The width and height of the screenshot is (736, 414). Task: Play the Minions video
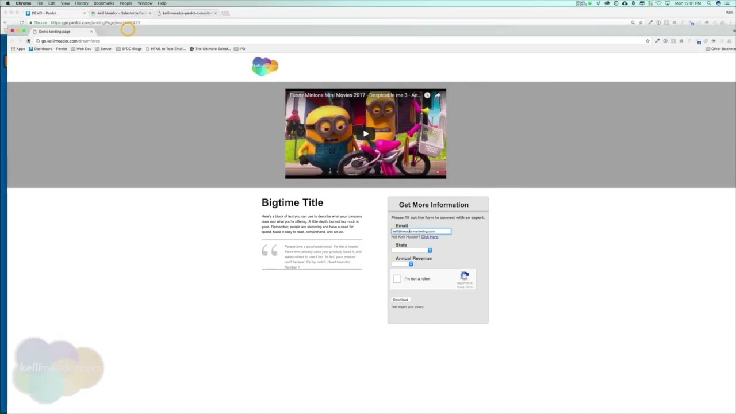click(366, 134)
